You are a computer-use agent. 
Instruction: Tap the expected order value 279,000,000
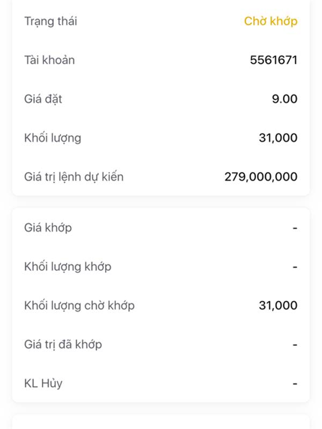[261, 177]
